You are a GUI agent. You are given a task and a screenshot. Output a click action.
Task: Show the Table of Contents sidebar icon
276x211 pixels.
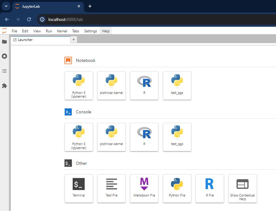pos(4,71)
